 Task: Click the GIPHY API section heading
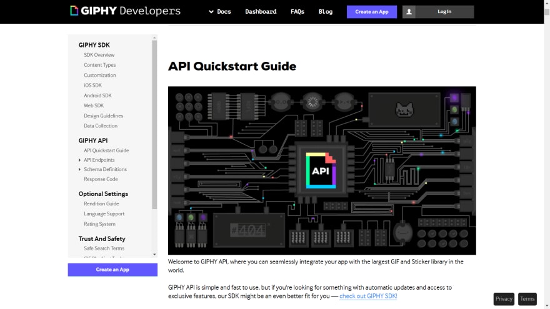(93, 141)
